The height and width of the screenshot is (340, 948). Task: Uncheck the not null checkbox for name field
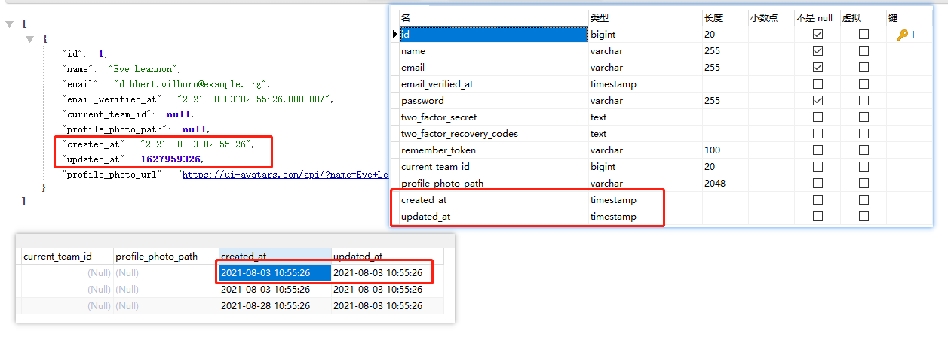point(818,51)
